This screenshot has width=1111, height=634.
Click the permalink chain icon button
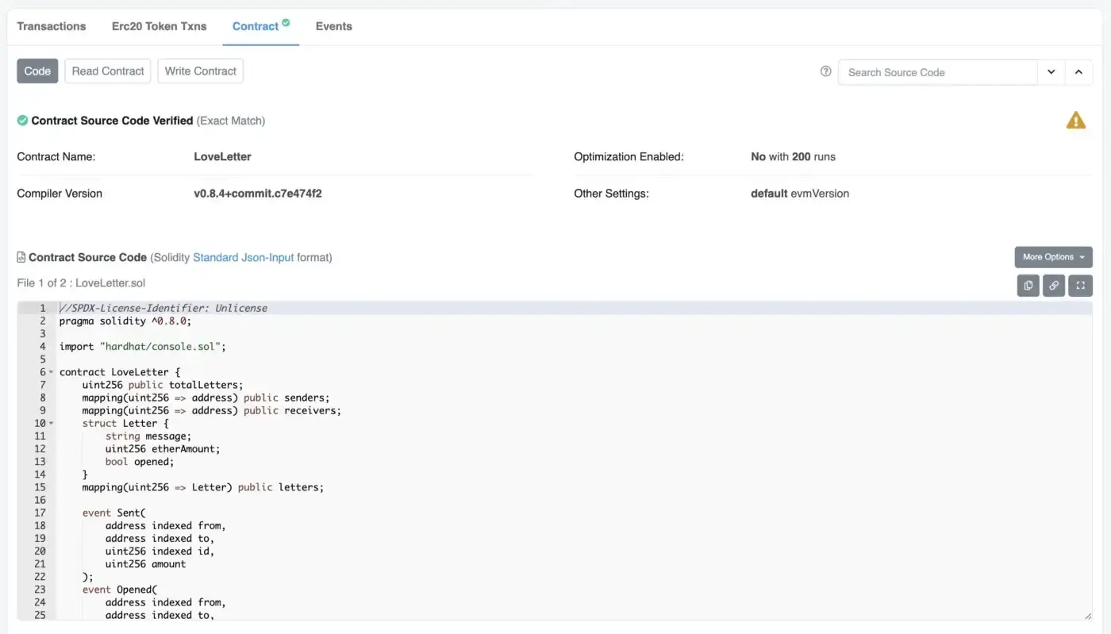(1054, 286)
